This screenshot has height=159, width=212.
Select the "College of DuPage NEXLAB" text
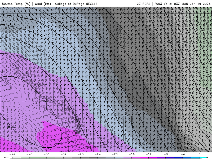[x=76, y=4]
